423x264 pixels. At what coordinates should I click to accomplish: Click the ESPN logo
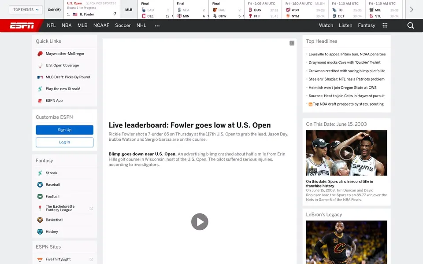[x=22, y=26]
